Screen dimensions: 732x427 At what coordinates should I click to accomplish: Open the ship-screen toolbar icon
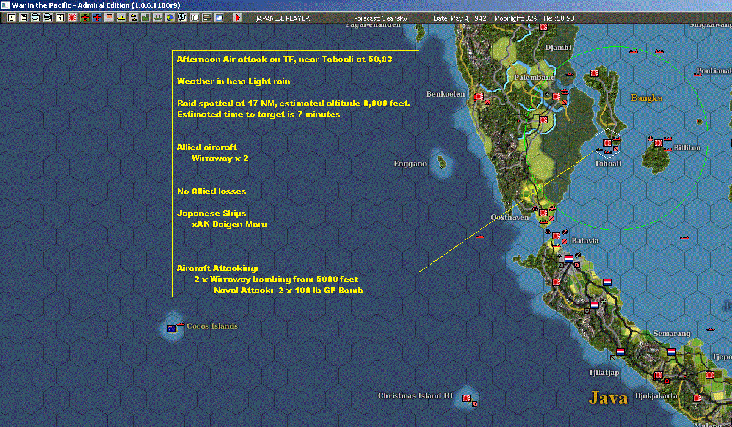[x=48, y=18]
